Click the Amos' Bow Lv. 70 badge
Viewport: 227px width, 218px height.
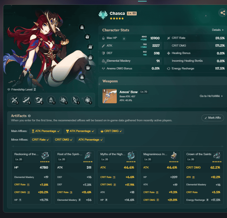click(144, 92)
